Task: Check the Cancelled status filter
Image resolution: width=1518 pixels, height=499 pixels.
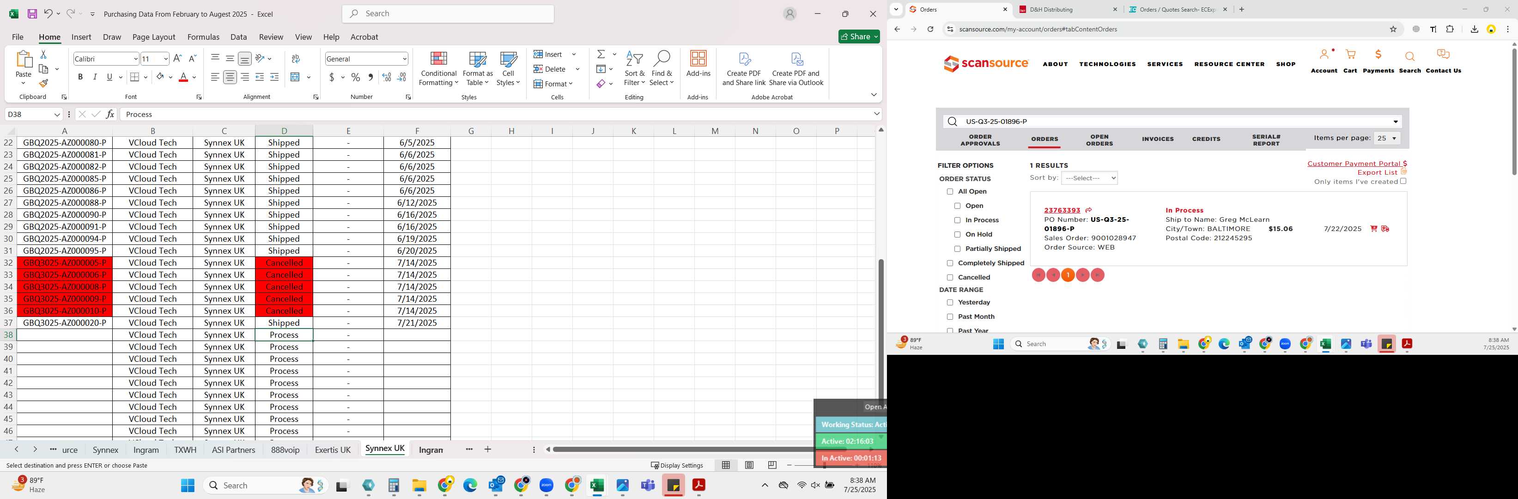Action: (x=949, y=278)
